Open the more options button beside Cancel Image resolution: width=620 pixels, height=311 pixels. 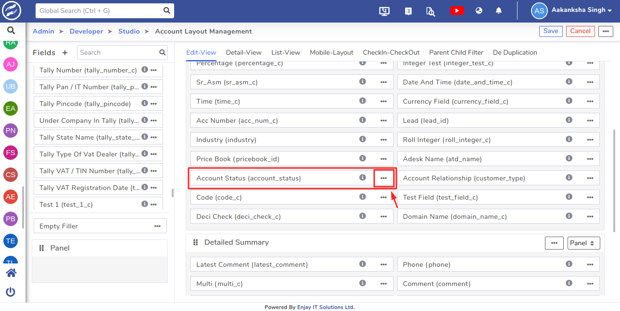coord(606,31)
